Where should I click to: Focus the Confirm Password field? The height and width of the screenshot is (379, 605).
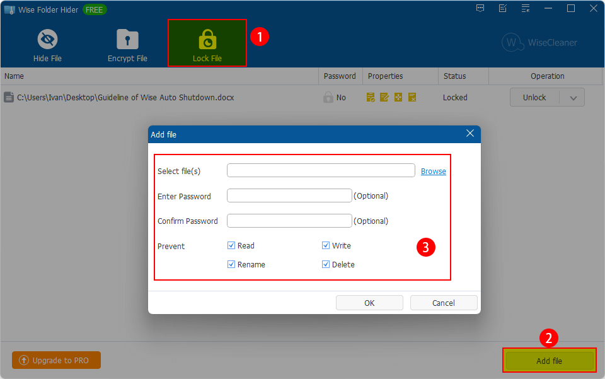tap(289, 221)
